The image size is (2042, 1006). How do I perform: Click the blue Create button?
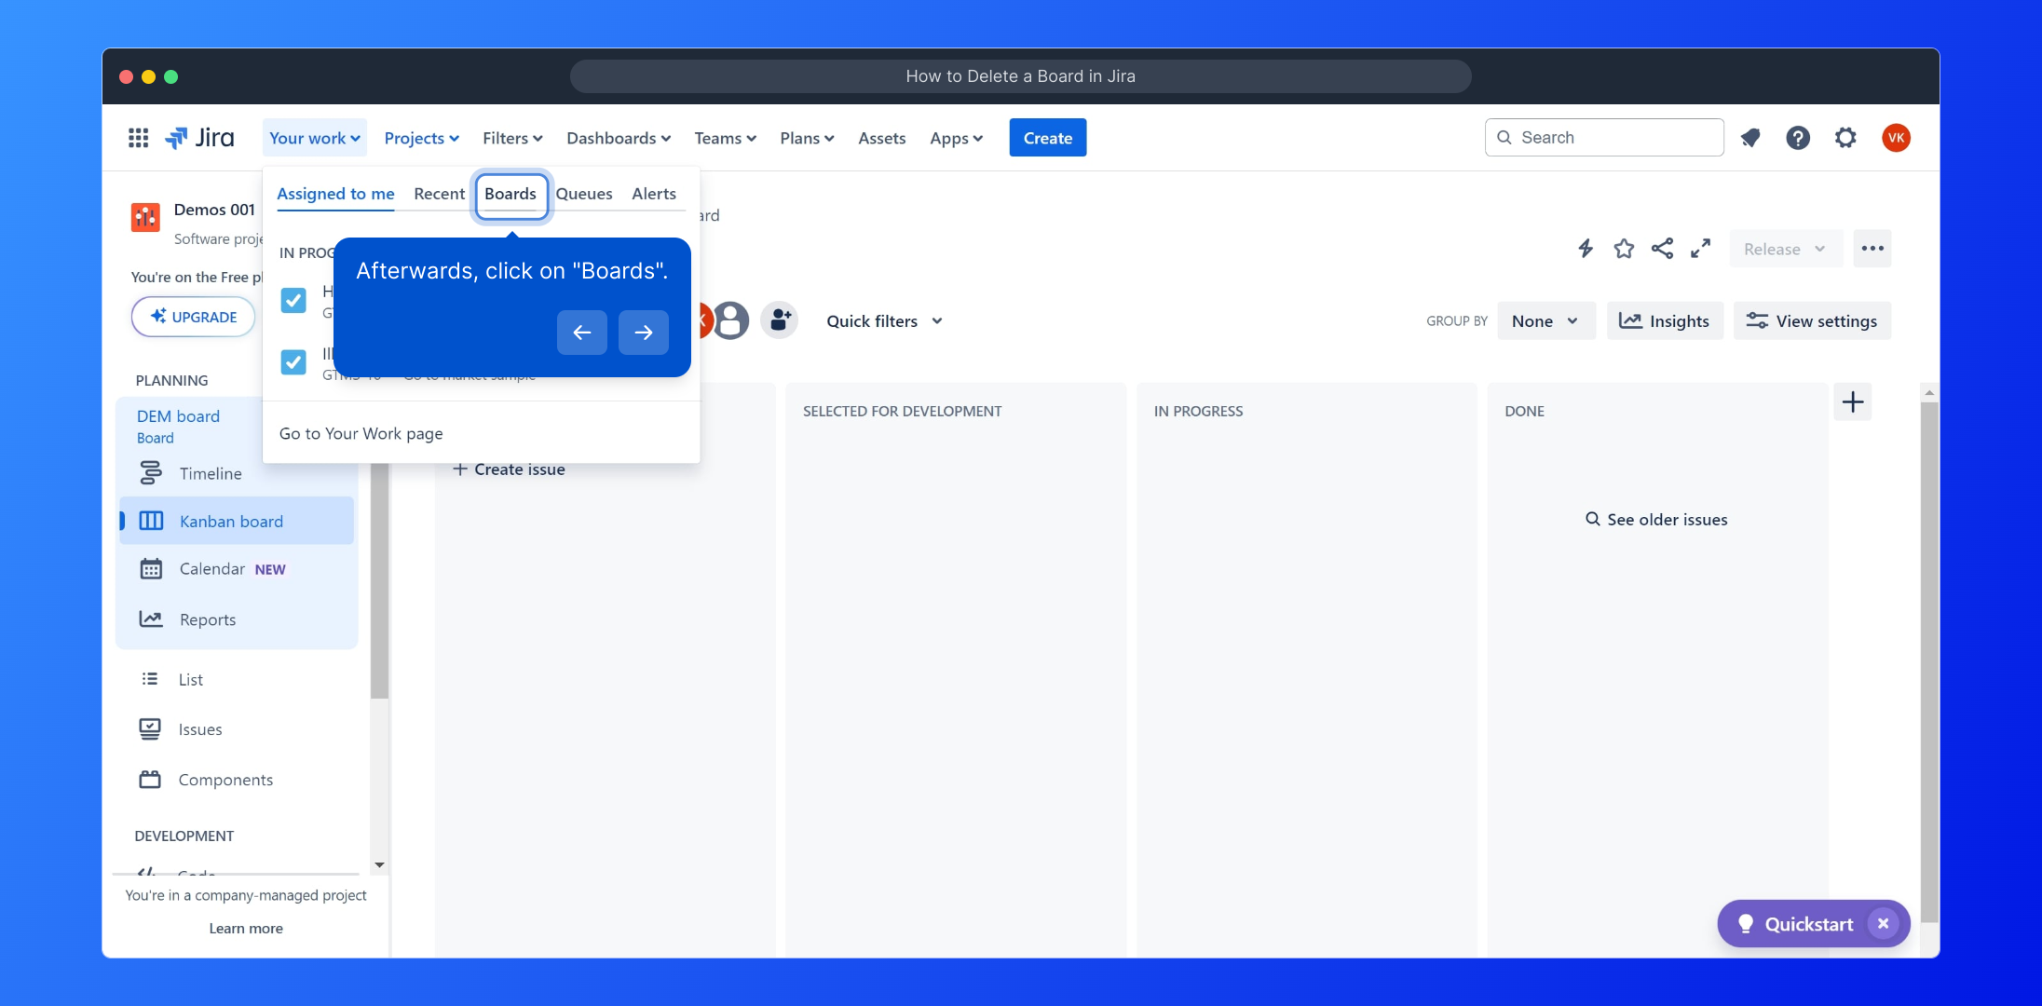click(x=1047, y=138)
